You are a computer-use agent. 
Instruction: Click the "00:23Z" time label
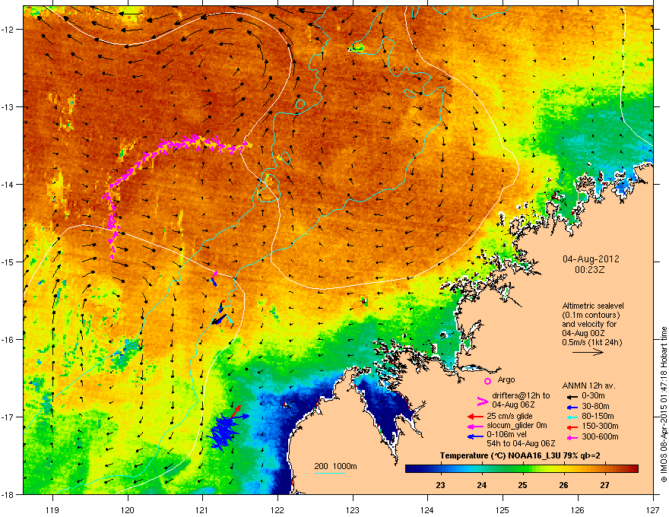(590, 270)
